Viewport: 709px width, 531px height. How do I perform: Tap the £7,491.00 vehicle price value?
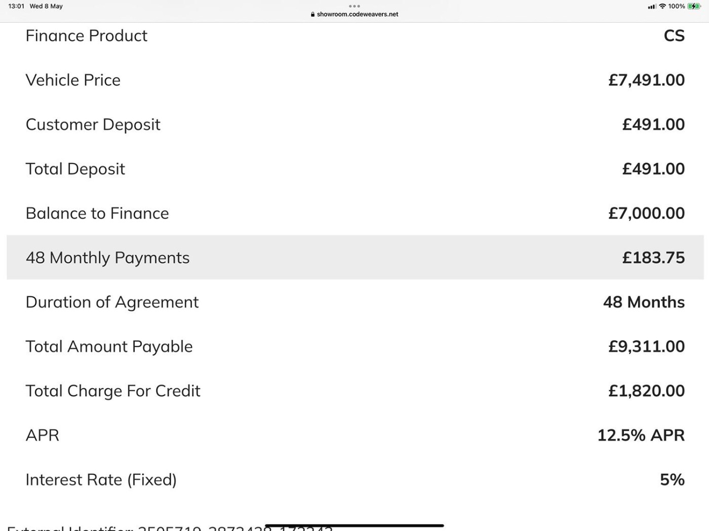point(646,80)
